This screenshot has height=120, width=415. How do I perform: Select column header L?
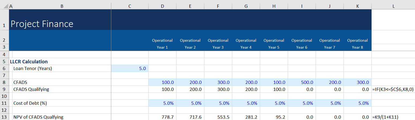coord(393,6)
